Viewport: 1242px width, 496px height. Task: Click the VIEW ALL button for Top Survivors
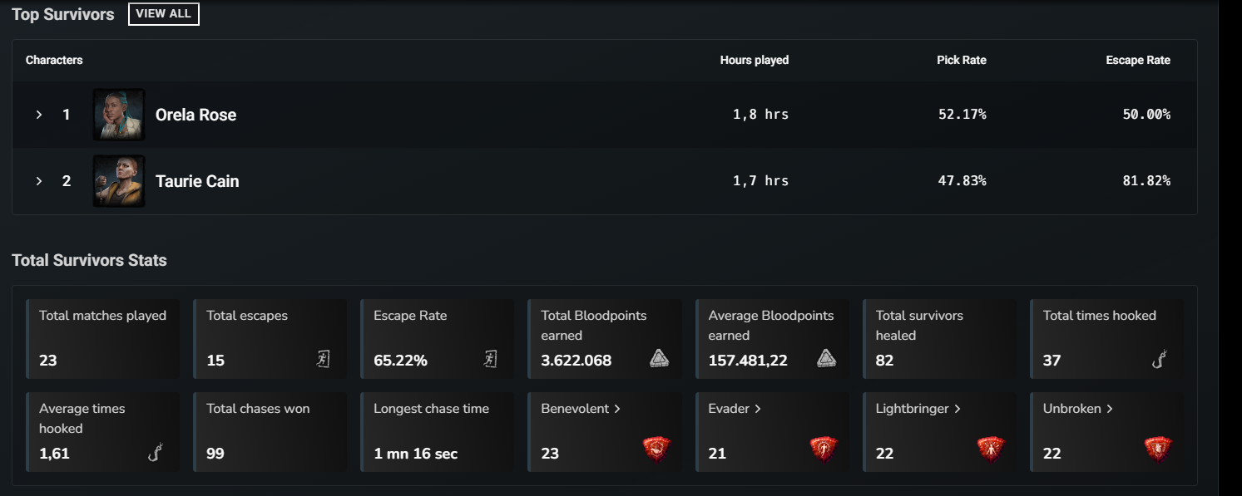[x=163, y=13]
